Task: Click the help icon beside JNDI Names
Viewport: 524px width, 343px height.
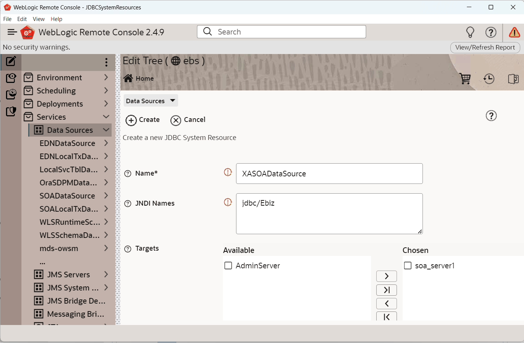Action: point(128,203)
